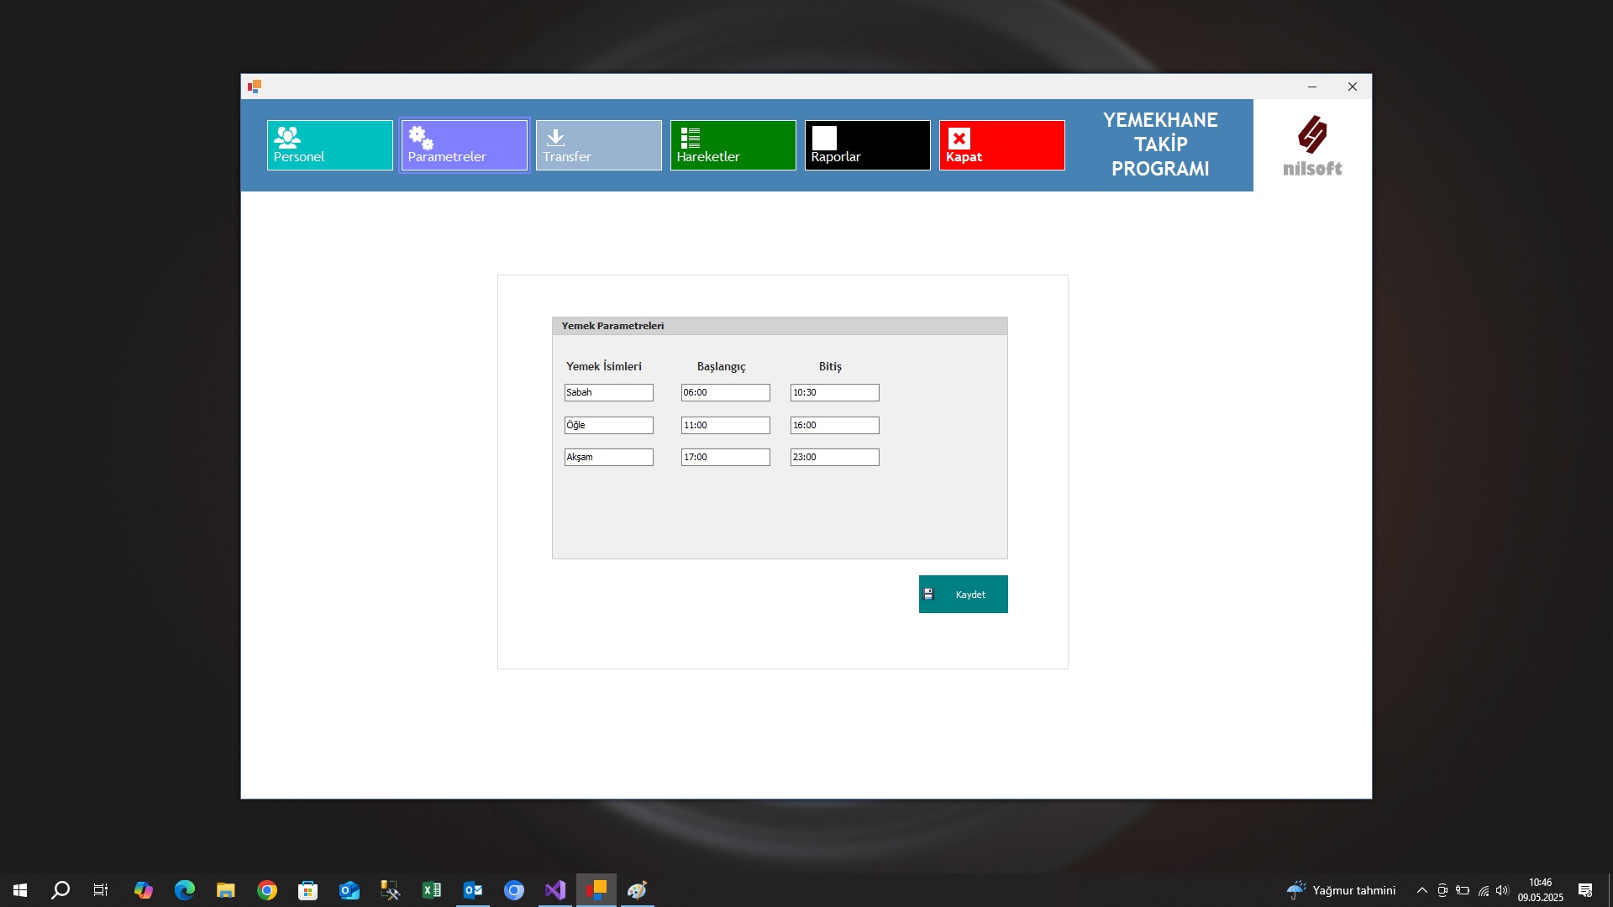Click the Öğle meal name field
Viewport: 1613px width, 907px height.
point(608,425)
